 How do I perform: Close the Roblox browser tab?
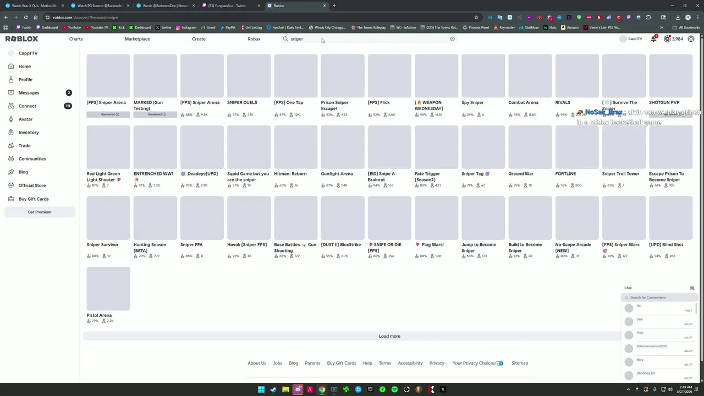324,5
